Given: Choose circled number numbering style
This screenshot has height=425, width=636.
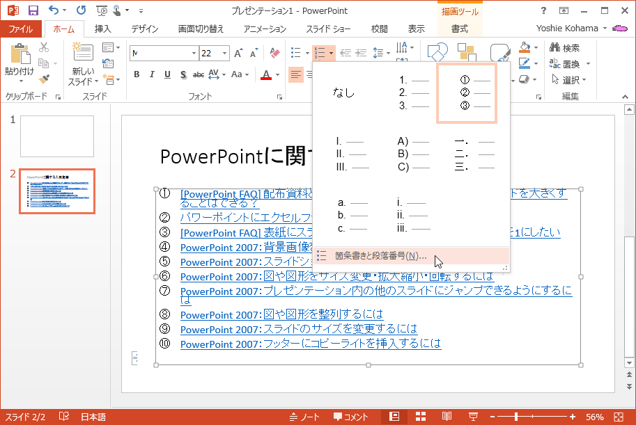Looking at the screenshot, I should (467, 93).
